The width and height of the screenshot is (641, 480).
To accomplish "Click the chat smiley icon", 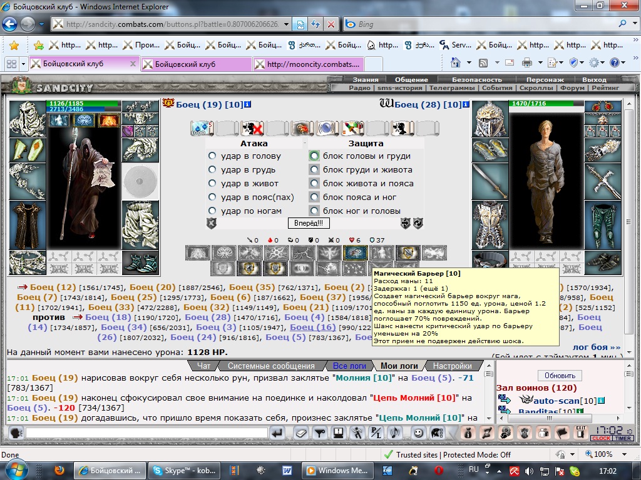I will (x=418, y=432).
